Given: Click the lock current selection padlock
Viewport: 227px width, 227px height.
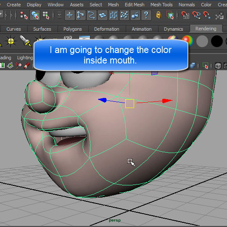Looking at the screenshot, I should point(158,15).
